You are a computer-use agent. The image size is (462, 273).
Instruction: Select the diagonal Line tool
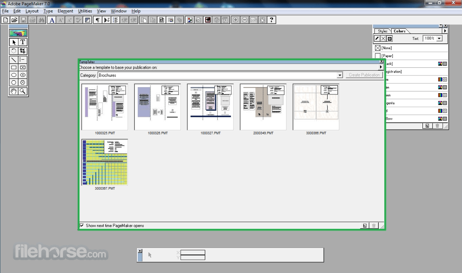click(x=14, y=60)
